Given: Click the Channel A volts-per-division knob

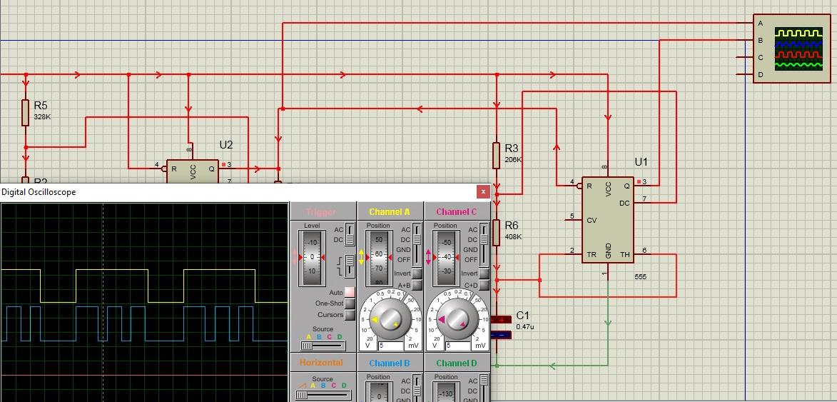Looking at the screenshot, I should [x=392, y=318].
